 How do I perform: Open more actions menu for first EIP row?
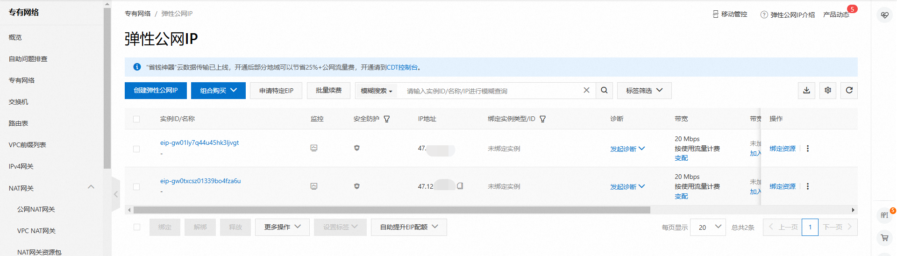(808, 149)
